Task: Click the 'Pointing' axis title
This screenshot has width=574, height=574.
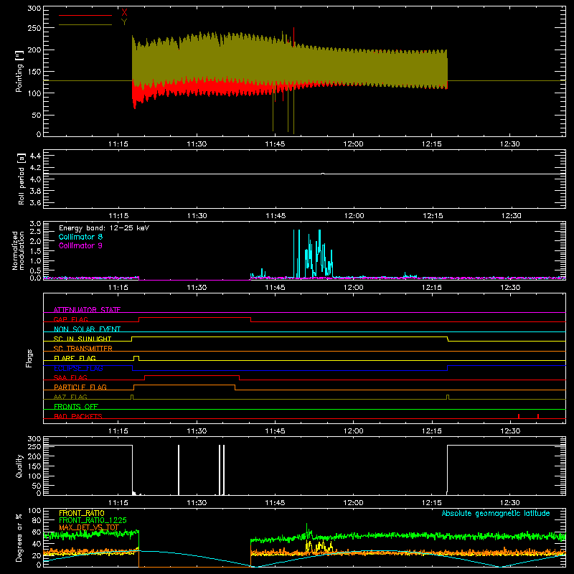Action: tap(19, 71)
